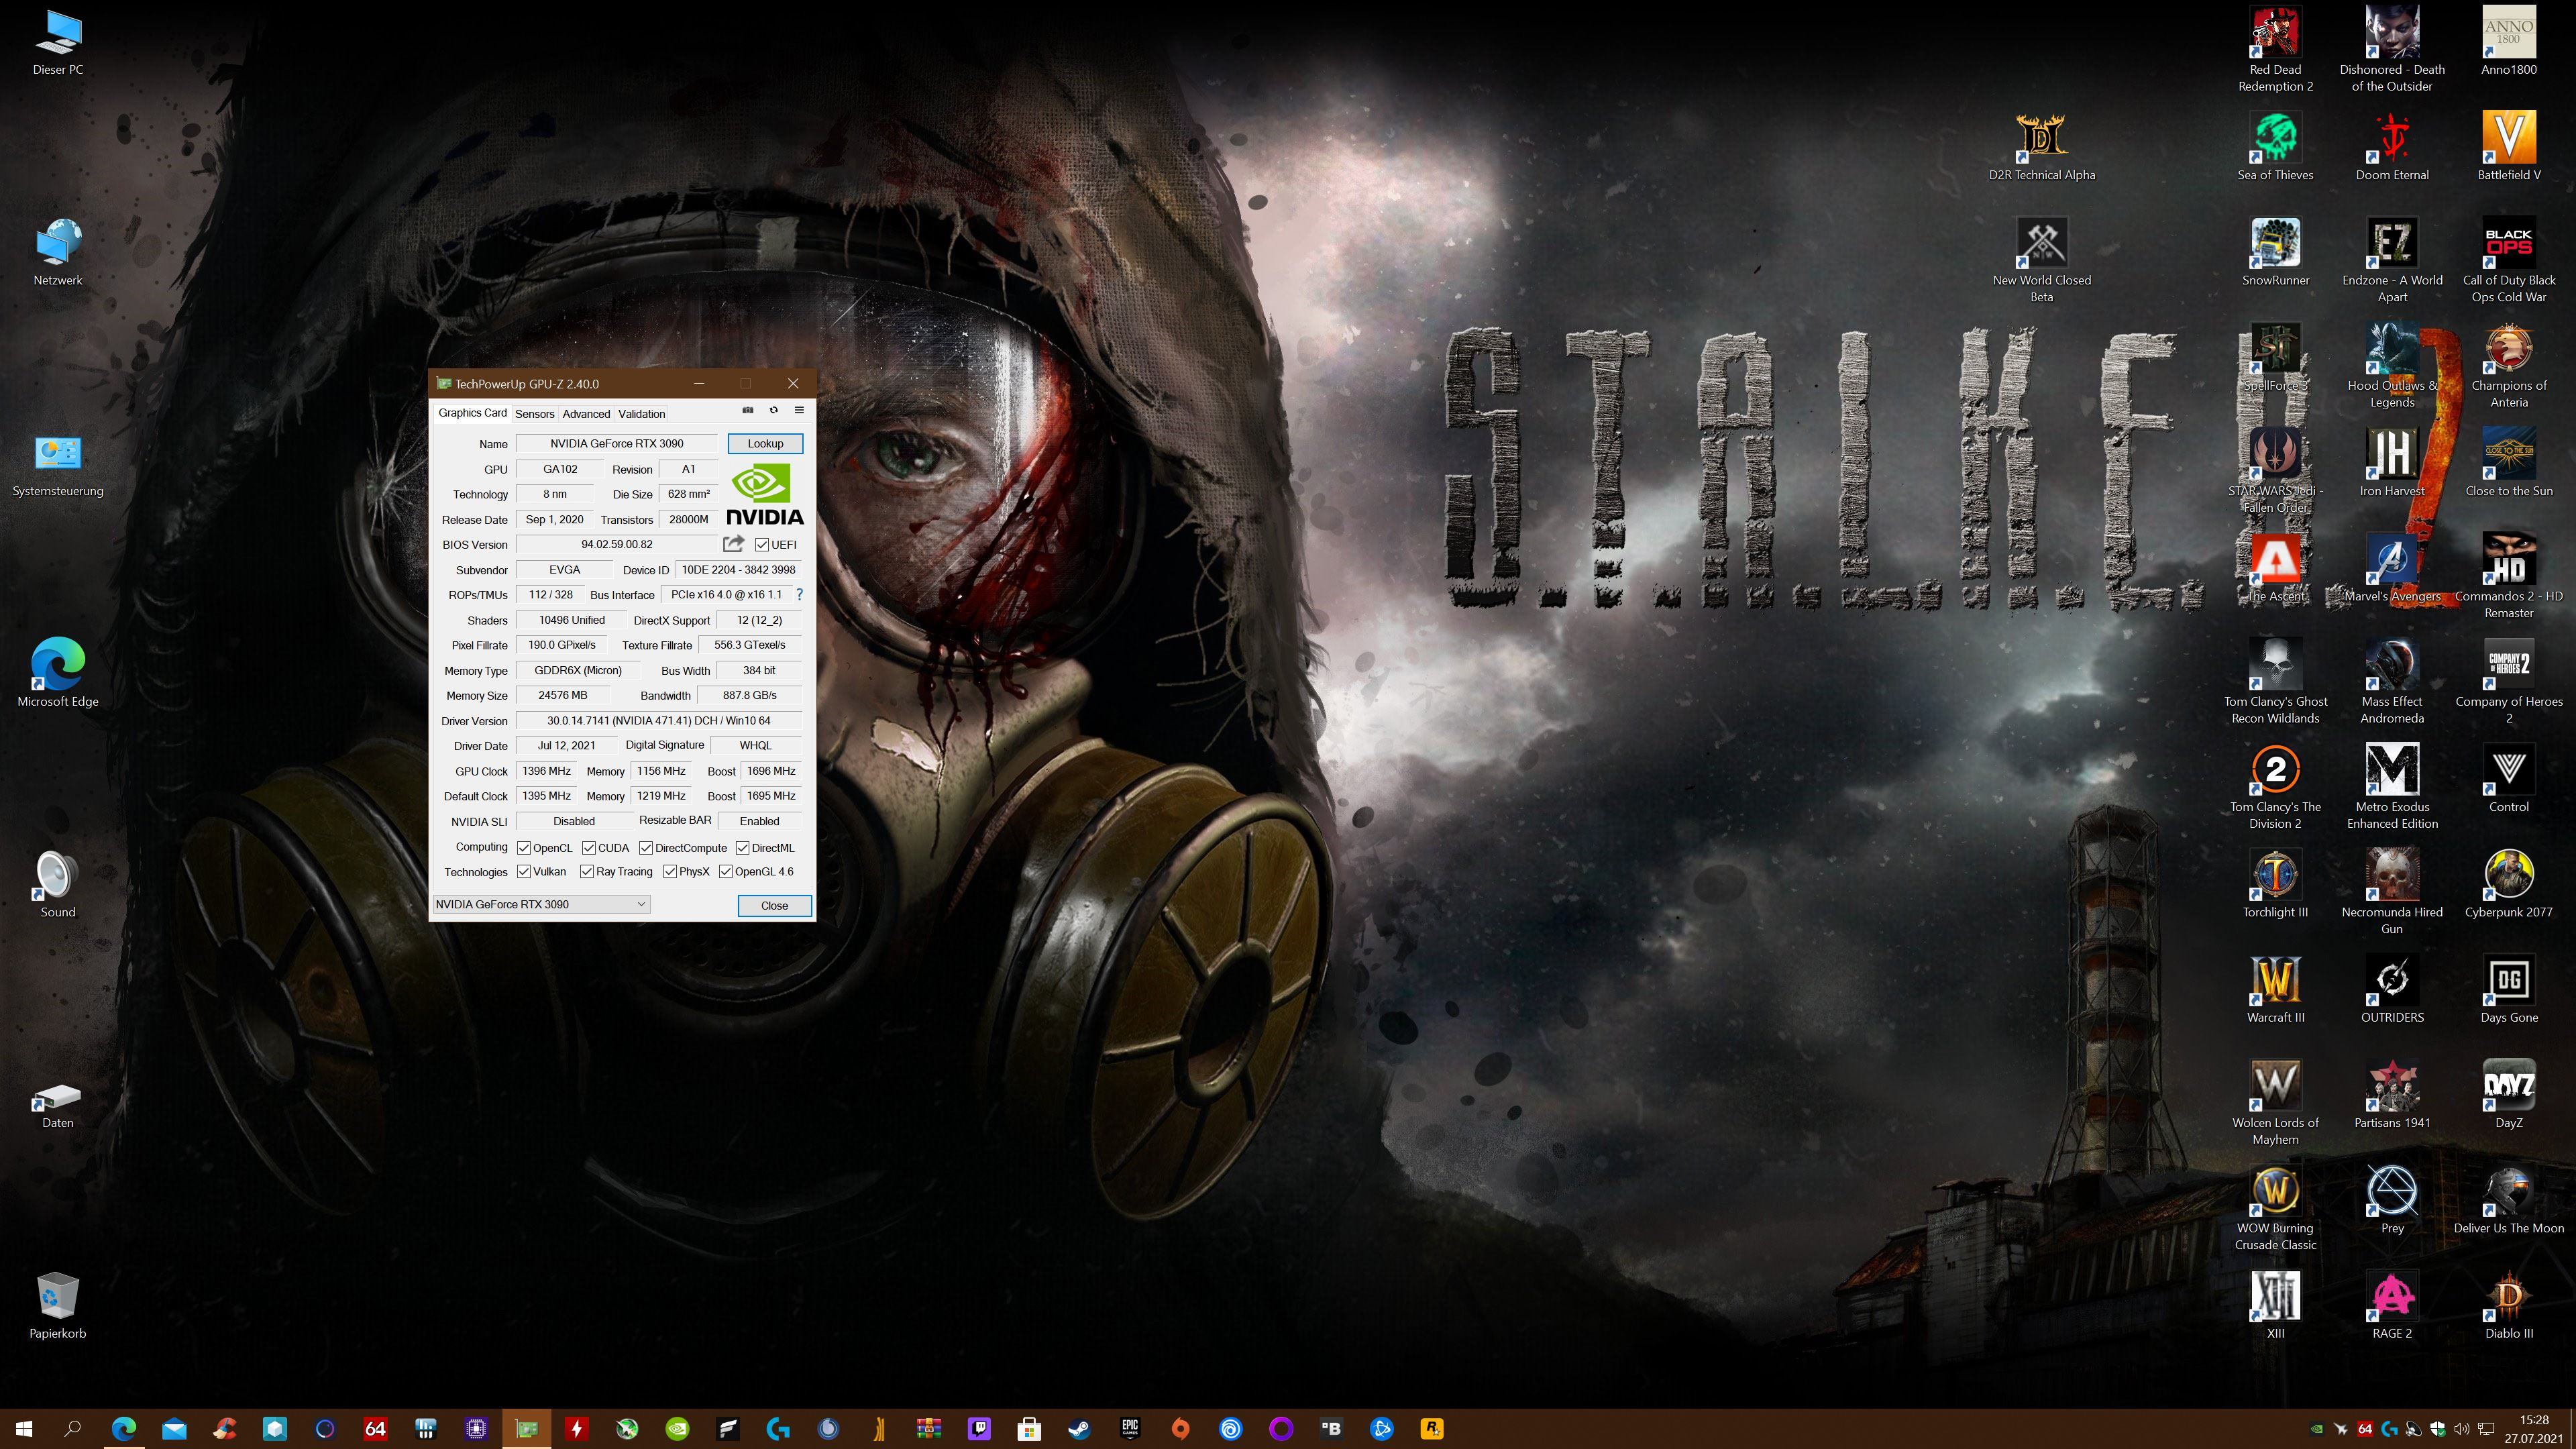Click the Name field NVIDIA GeForce RTX 3090
The width and height of the screenshot is (2576, 1449).
(x=617, y=443)
